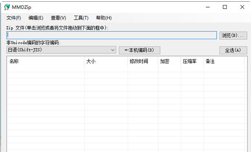The height and width of the screenshot is (152, 251).
Task: Maximize the MMDZip window
Action: (x=225, y=7)
